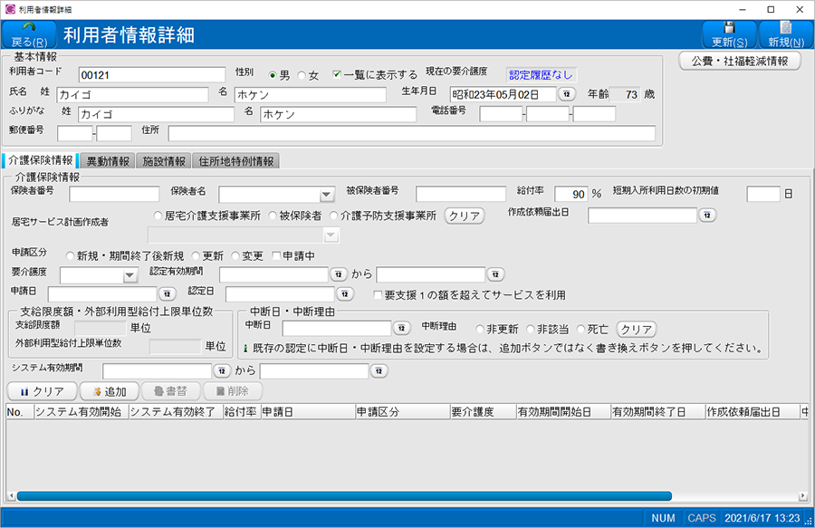
Task: Enable the 申請中 checkbox
Action: click(276, 256)
